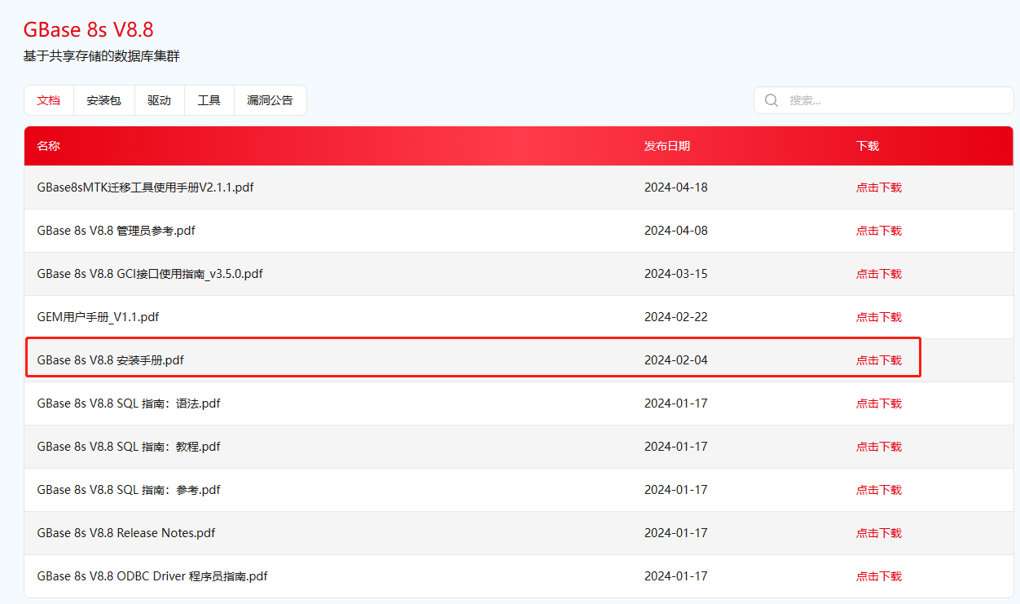Click the GBase 8s V8.8 page title
Screen dimensions: 1020x604
(x=88, y=30)
